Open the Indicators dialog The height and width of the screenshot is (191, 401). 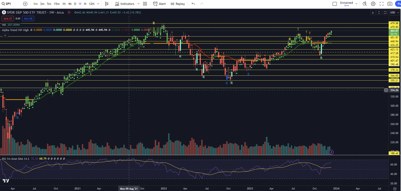tap(125, 4)
